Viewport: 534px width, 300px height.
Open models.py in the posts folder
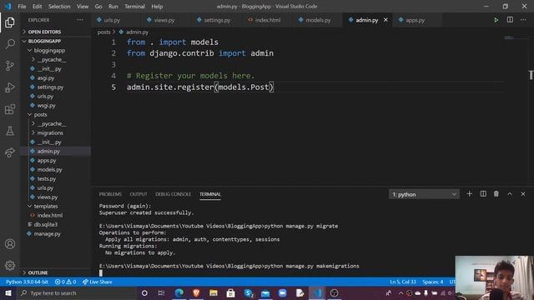point(49,170)
